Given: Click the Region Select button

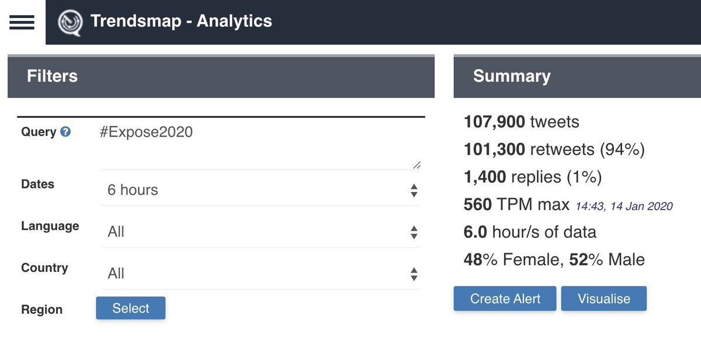Looking at the screenshot, I should tap(131, 308).
